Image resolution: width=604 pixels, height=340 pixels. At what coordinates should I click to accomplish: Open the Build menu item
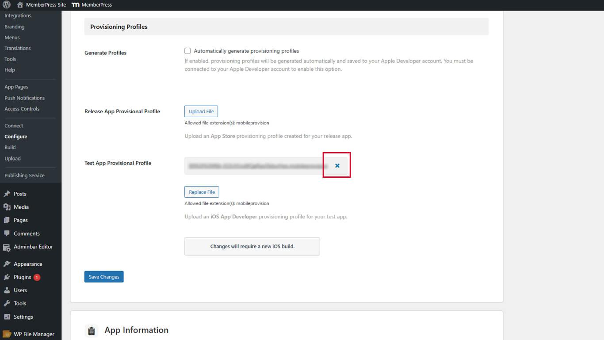10,147
